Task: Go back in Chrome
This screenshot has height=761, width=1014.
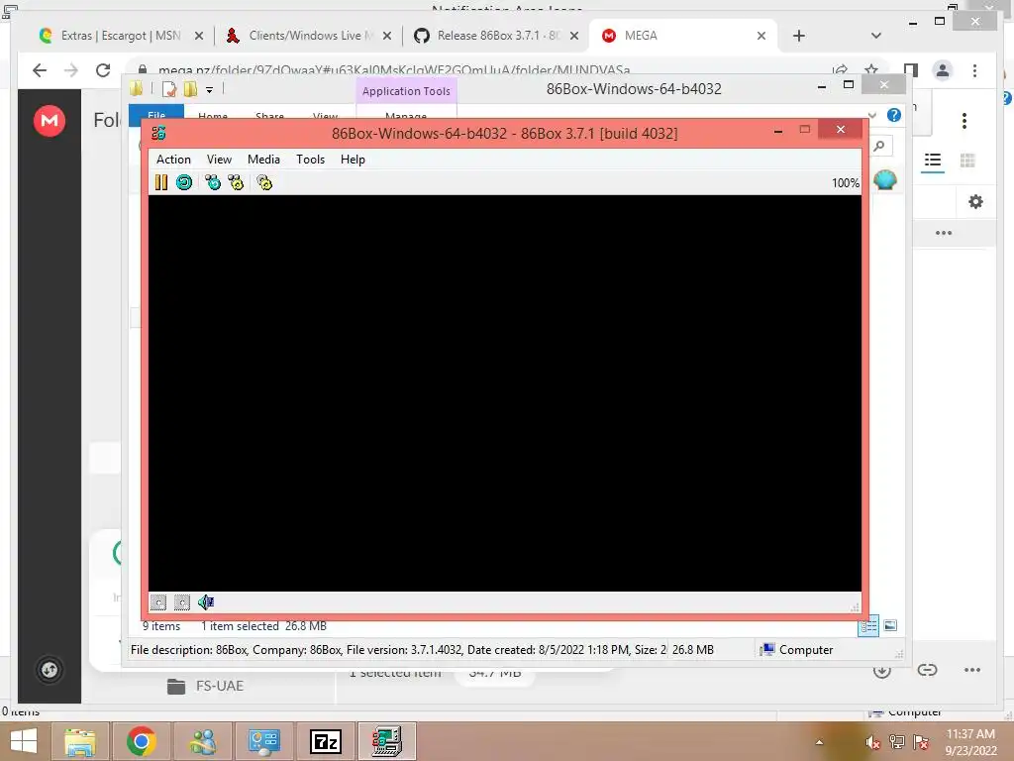Action: pyautogui.click(x=40, y=70)
